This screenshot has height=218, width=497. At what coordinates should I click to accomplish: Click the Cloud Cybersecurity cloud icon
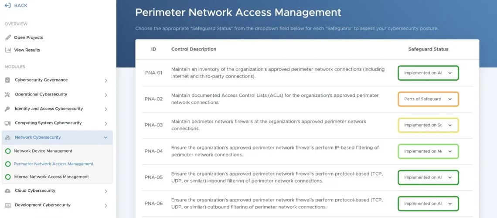click(x=7, y=191)
